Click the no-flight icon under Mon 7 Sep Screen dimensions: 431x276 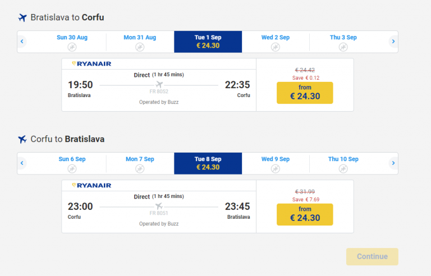pos(140,169)
